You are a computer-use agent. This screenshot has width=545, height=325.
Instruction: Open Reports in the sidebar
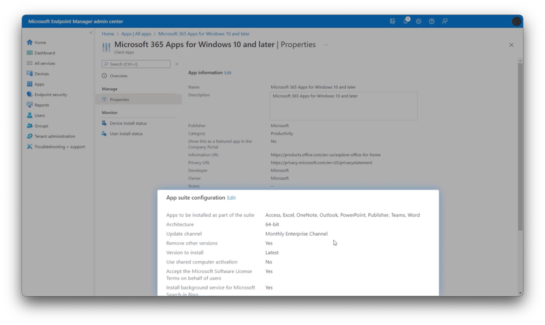(38, 105)
